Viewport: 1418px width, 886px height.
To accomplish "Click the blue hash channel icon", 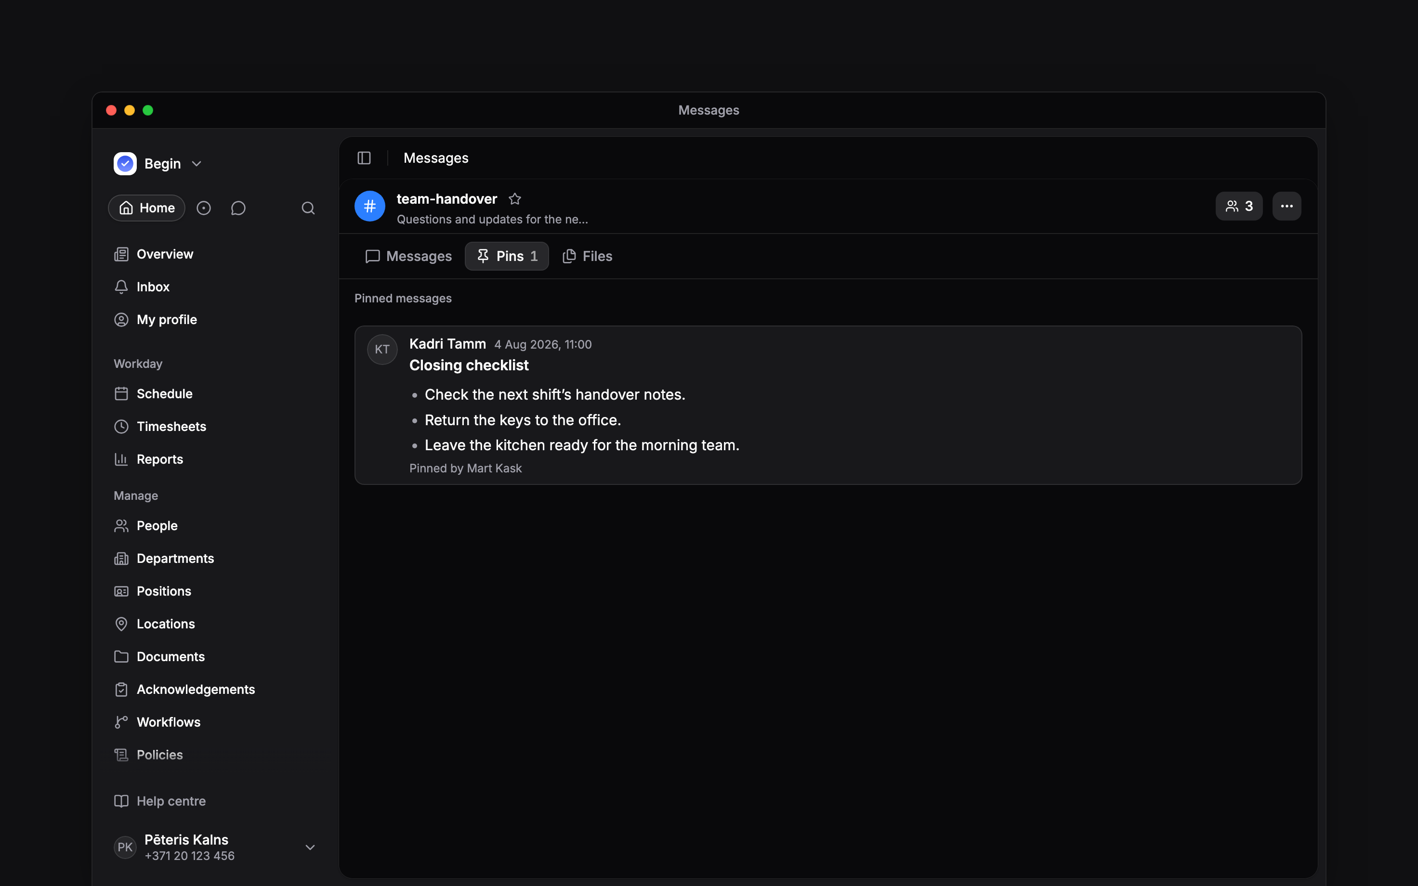I will pyautogui.click(x=370, y=206).
